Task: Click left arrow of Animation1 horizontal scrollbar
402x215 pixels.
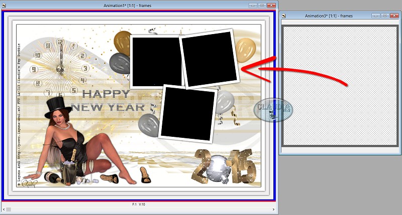Action: 4,209
